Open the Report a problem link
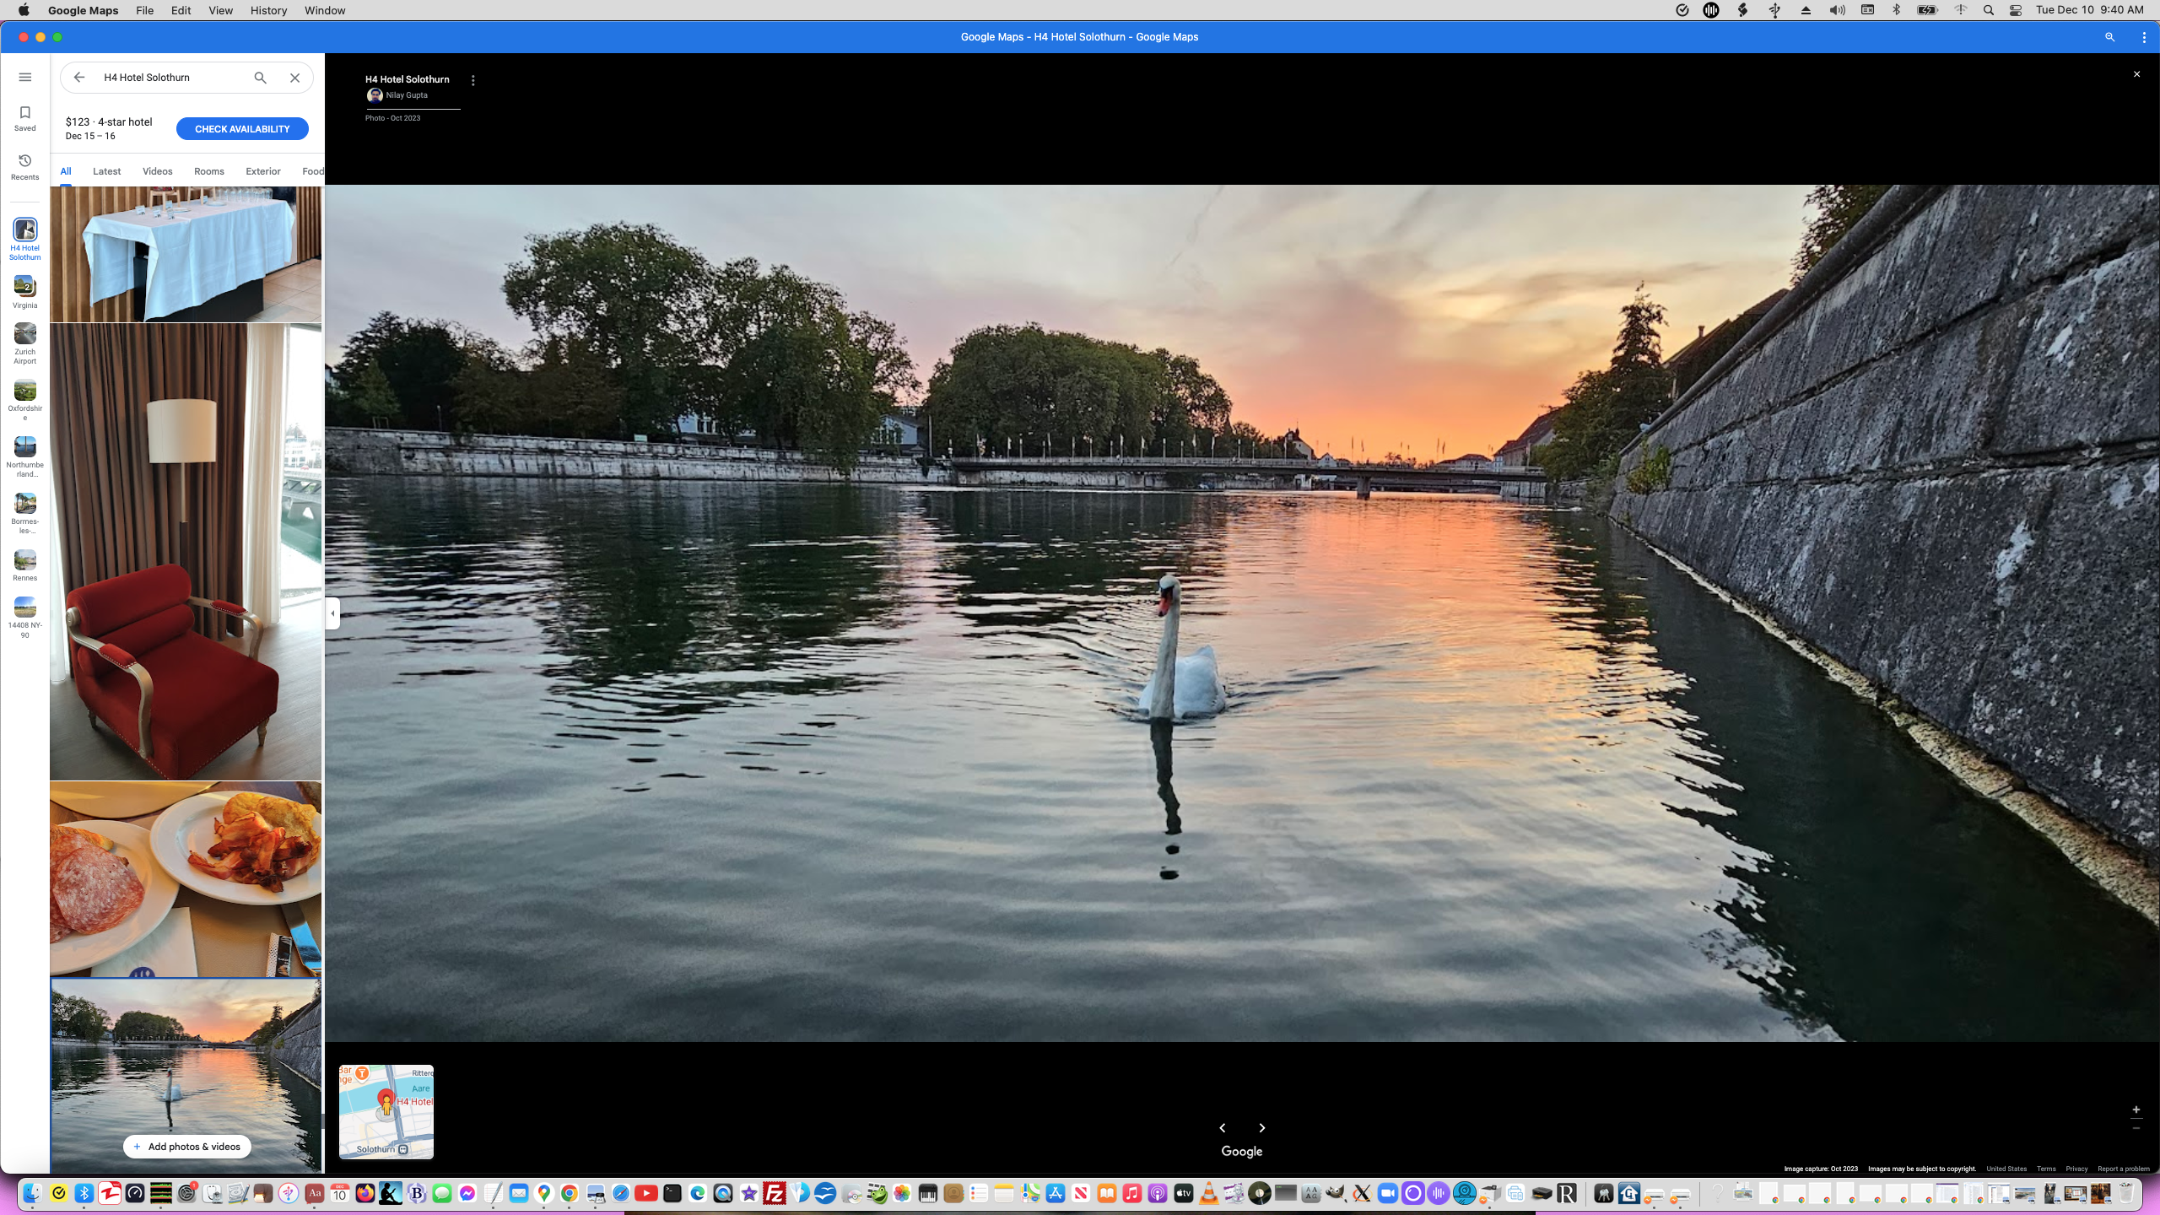2160x1215 pixels. (x=2123, y=1169)
